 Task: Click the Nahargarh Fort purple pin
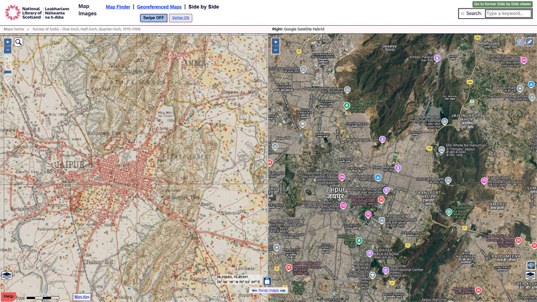coord(382,139)
